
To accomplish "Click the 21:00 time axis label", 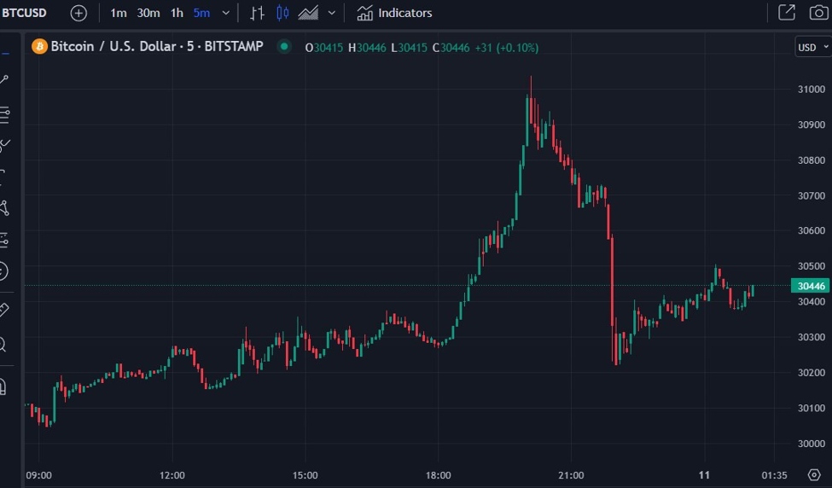I will click(571, 475).
